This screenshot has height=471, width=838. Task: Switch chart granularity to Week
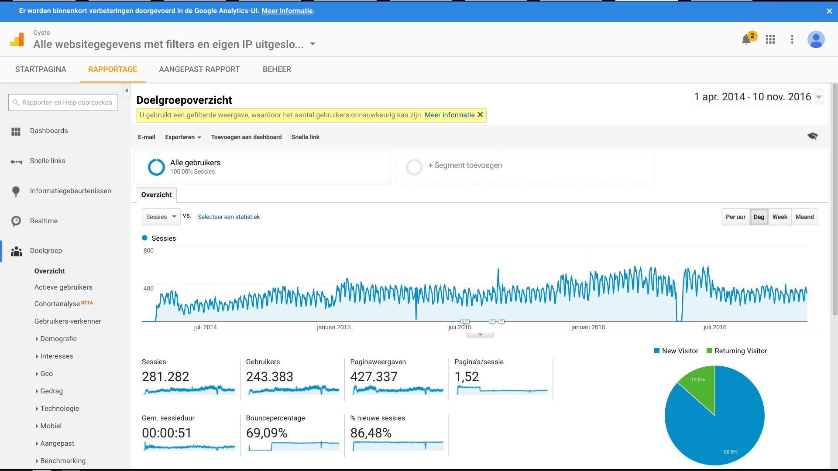(780, 217)
